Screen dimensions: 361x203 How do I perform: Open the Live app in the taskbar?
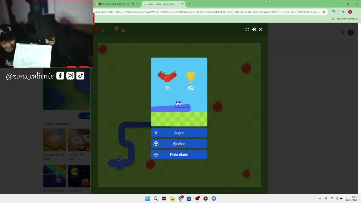[x=164, y=198]
